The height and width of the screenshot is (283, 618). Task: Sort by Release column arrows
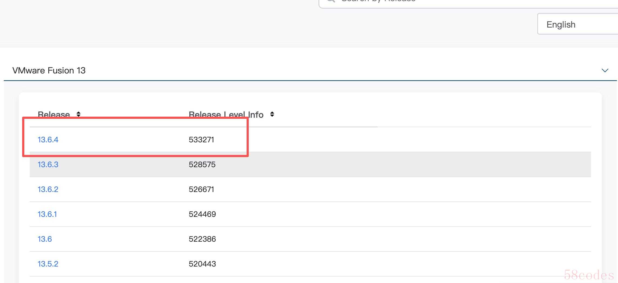click(78, 114)
